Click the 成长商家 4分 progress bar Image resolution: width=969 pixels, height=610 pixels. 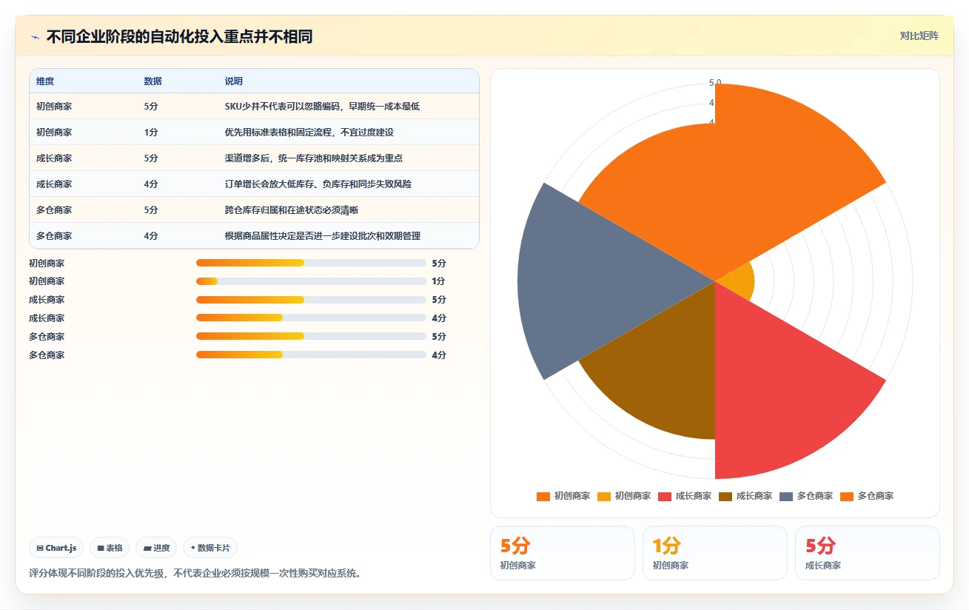311,318
